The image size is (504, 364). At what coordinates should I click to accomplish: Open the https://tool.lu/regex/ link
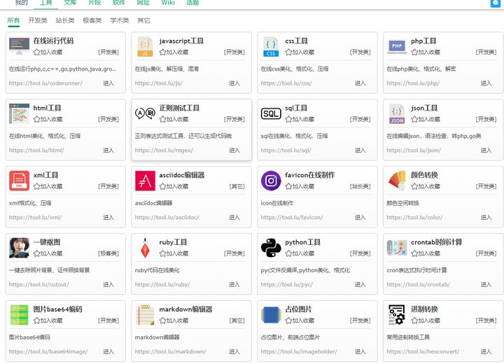point(164,150)
